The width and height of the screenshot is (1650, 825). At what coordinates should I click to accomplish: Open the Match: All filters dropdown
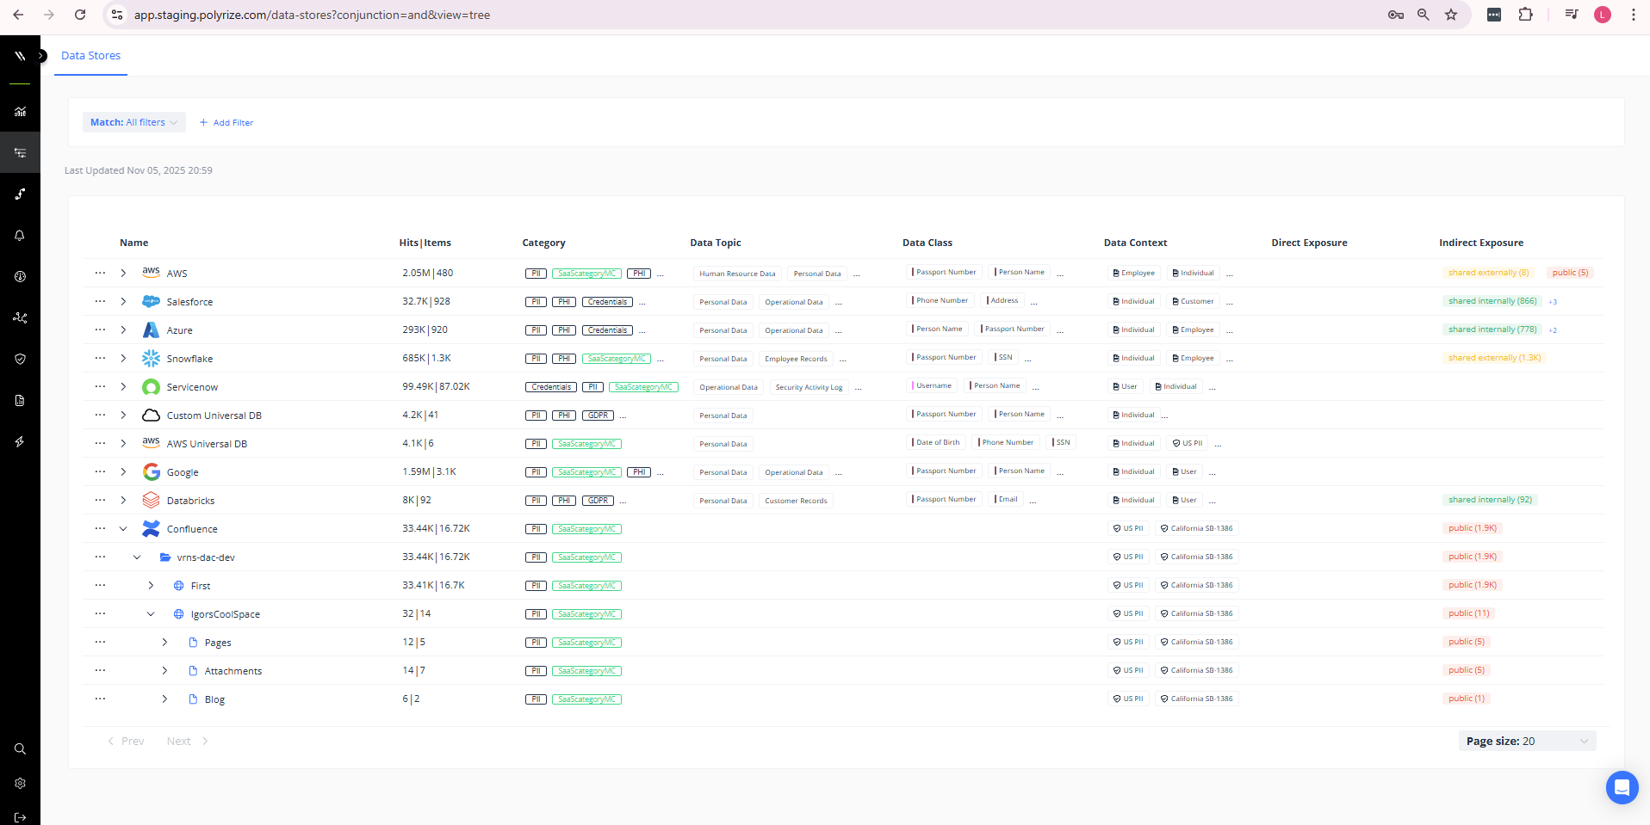[x=133, y=122]
